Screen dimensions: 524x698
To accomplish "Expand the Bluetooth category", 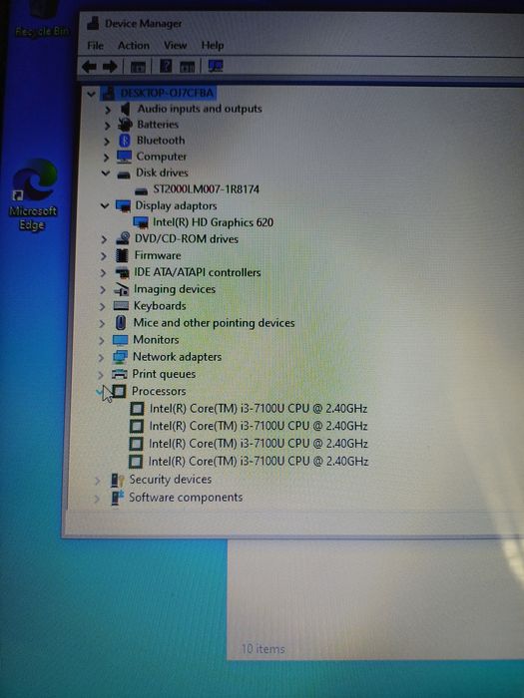I will point(107,142).
